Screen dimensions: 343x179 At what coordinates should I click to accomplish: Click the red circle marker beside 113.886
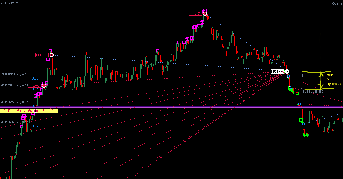tap(36, 111)
